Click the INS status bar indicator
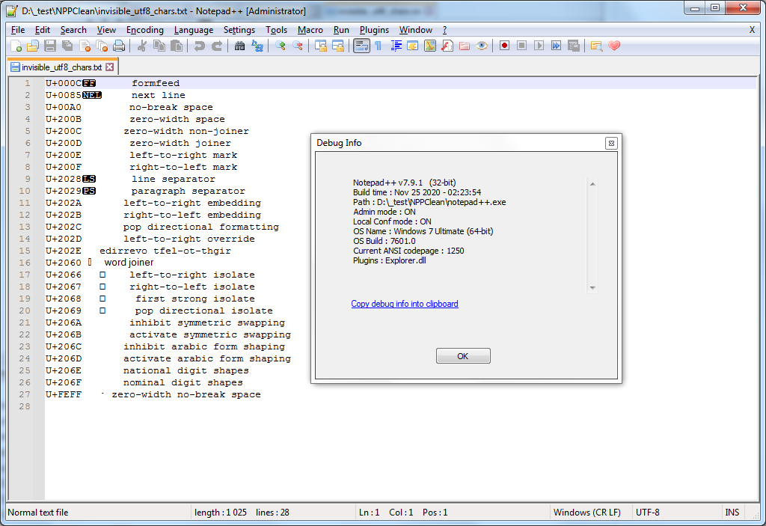 pos(732,513)
